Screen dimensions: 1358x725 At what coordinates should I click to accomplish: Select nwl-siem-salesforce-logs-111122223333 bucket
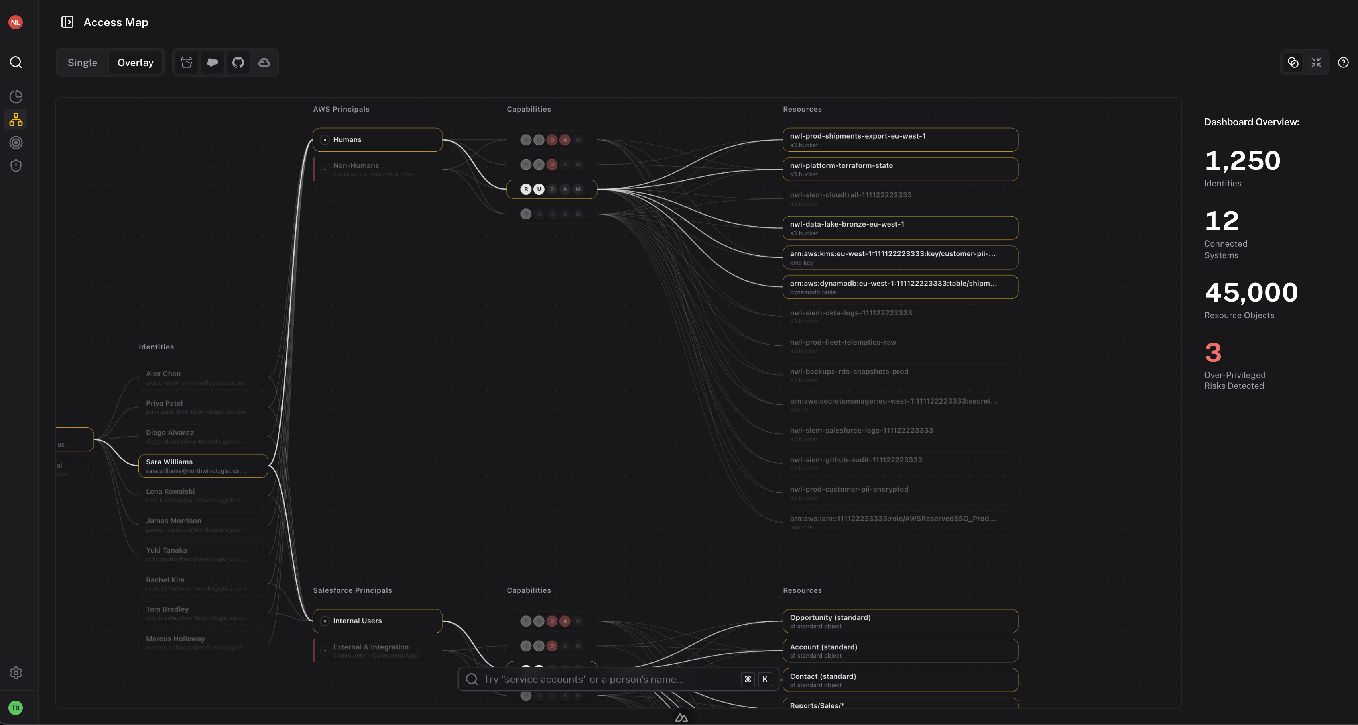(900, 435)
